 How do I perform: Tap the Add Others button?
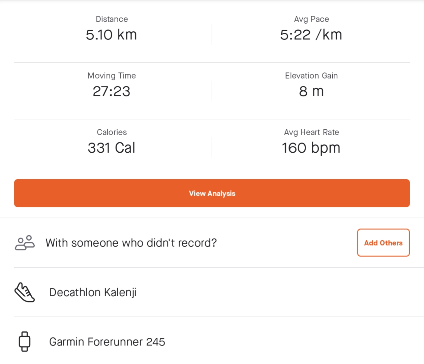pos(383,243)
